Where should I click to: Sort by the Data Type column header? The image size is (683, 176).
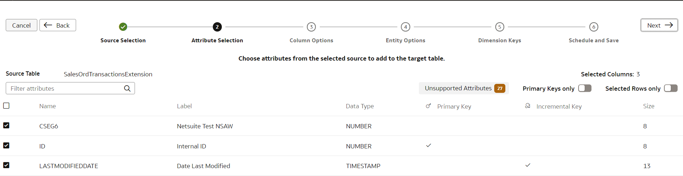(x=360, y=106)
